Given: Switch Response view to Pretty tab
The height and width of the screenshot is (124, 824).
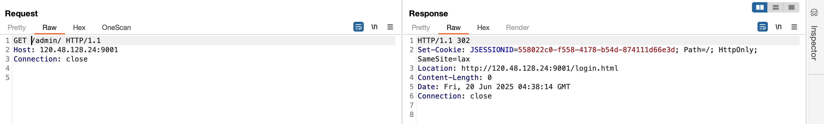Looking at the screenshot, I should coord(421,27).
